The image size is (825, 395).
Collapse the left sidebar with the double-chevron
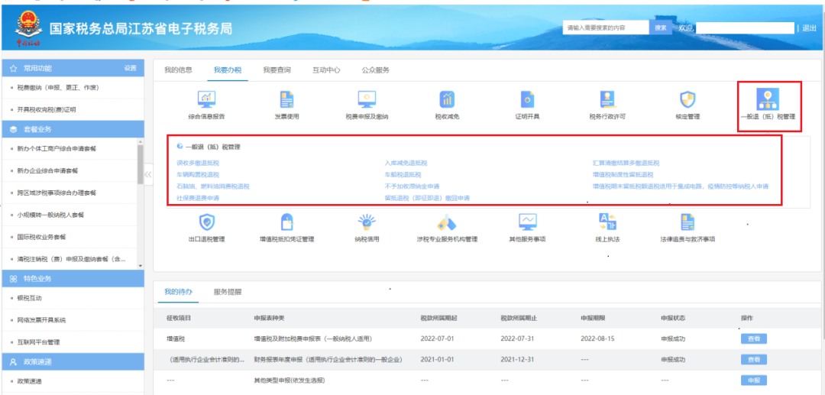coord(148,174)
